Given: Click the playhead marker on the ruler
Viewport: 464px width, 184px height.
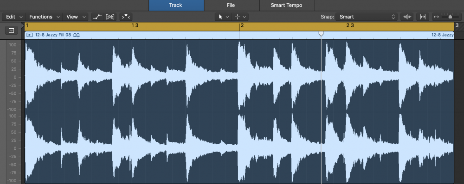Looking at the screenshot, I should pyautogui.click(x=321, y=33).
